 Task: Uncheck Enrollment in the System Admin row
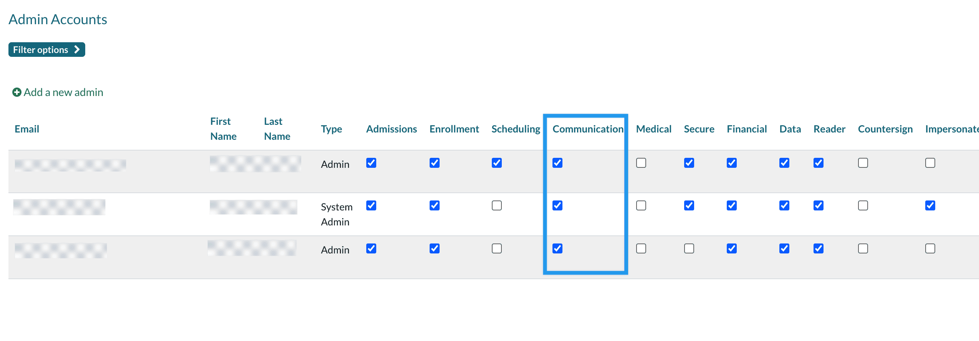(434, 205)
